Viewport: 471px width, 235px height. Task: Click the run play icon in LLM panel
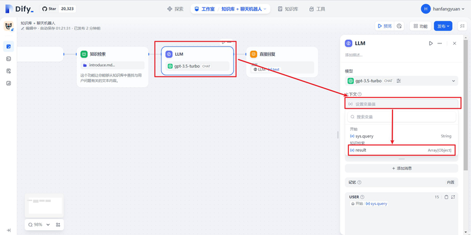pyautogui.click(x=431, y=43)
